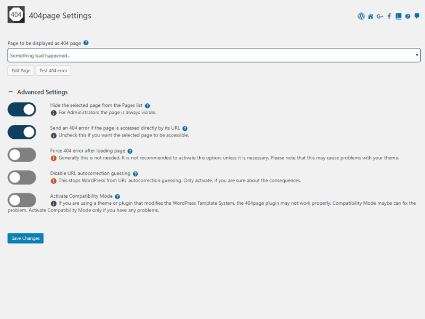
Task: Open the documentation book icon
Action: 398,16
